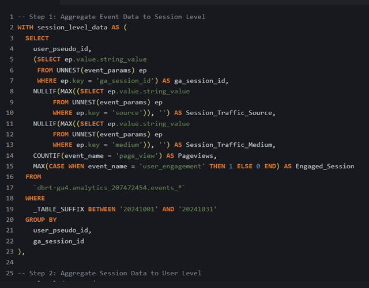The height and width of the screenshot is (288, 369).
Task: Click the string 'medium' on line 13
Action: pyautogui.click(x=127, y=145)
